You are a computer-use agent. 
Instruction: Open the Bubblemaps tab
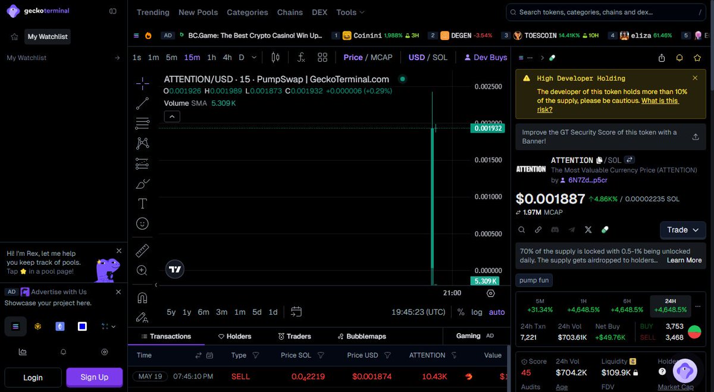pos(361,336)
